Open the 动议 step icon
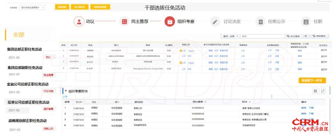Viewport: 333px width, 136px height. tap(79, 22)
